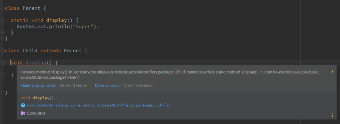340x124 pixels.
Task: Click the three-dot options icon beside error message
Action: (x=332, y=72)
